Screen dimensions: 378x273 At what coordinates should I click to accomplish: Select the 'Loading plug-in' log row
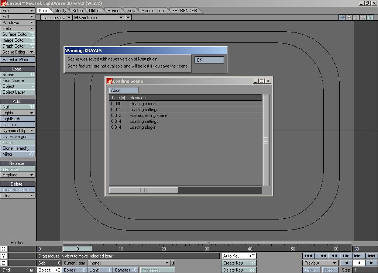click(x=185, y=127)
